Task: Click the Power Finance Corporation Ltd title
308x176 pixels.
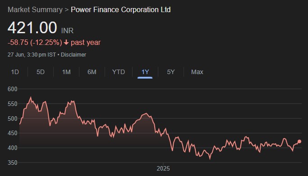Action: tap(120, 9)
